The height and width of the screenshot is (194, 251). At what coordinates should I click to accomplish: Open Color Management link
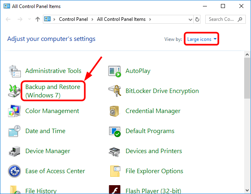pos(52,111)
